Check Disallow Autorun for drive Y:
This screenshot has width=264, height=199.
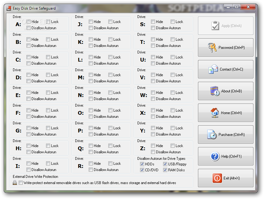(x=153, y=134)
